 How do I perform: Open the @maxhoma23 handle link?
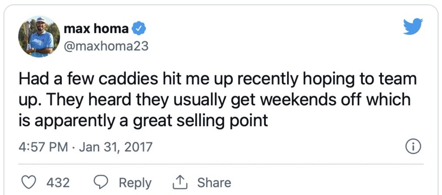(x=106, y=46)
